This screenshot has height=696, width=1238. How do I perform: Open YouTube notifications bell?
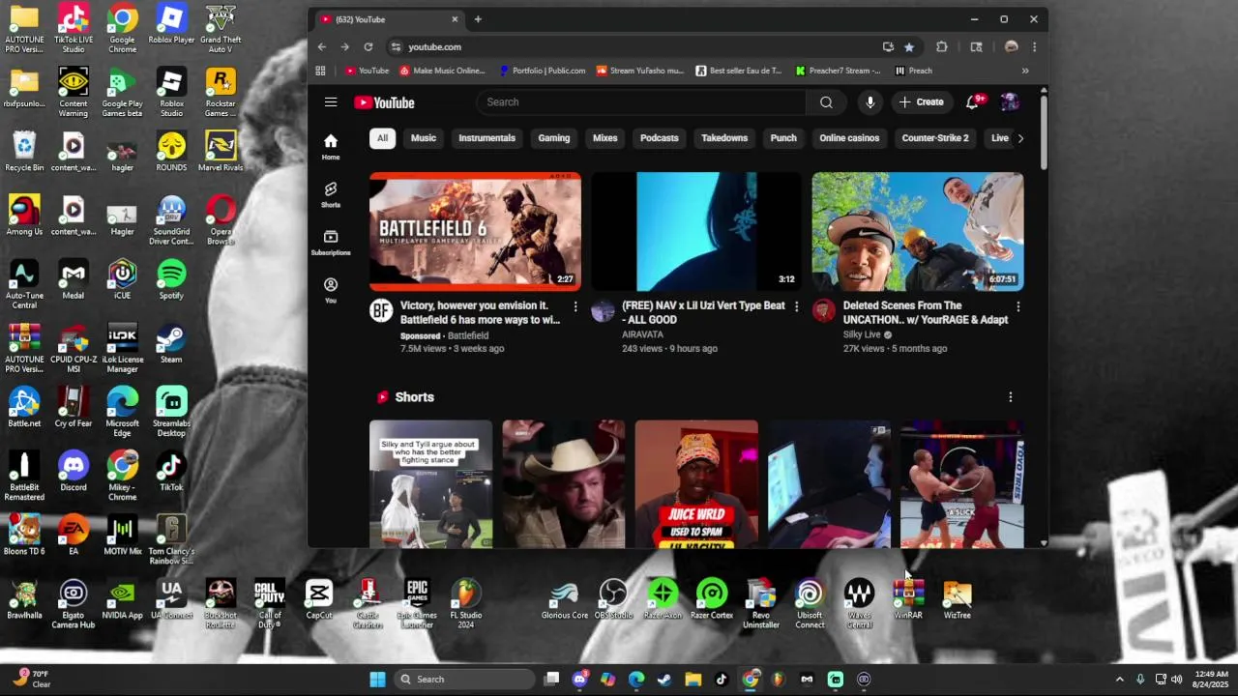tap(973, 102)
